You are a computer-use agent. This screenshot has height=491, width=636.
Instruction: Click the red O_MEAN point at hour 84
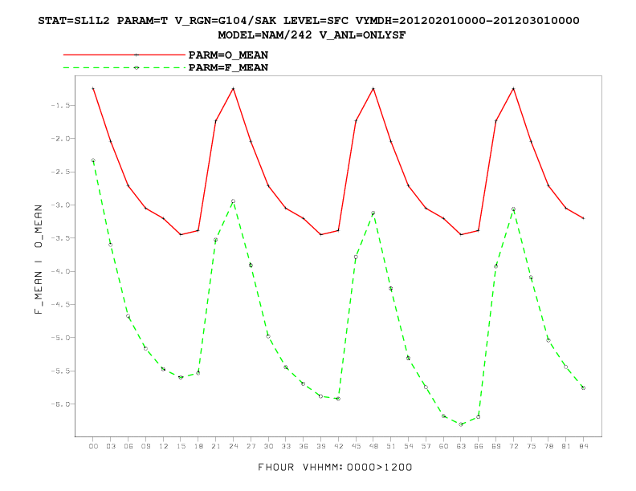click(x=583, y=218)
